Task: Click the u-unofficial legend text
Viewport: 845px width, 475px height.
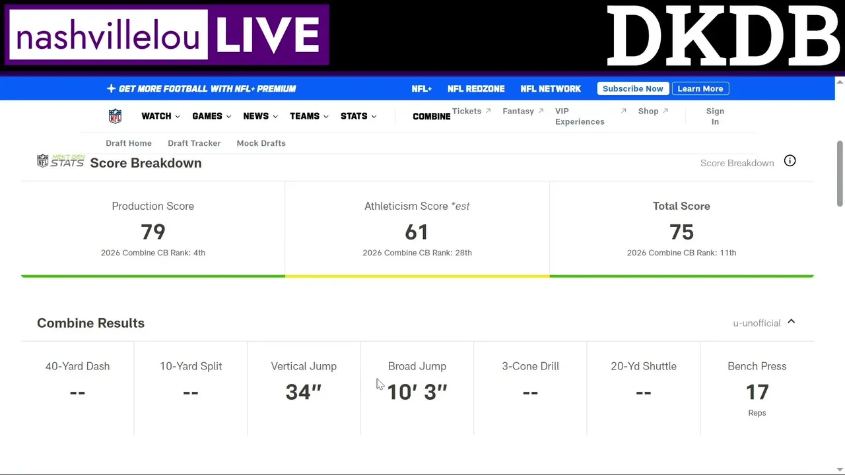Action: [x=757, y=323]
